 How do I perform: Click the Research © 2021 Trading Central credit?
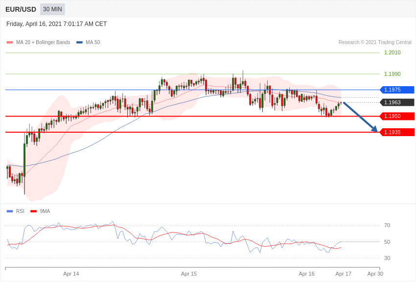[375, 42]
